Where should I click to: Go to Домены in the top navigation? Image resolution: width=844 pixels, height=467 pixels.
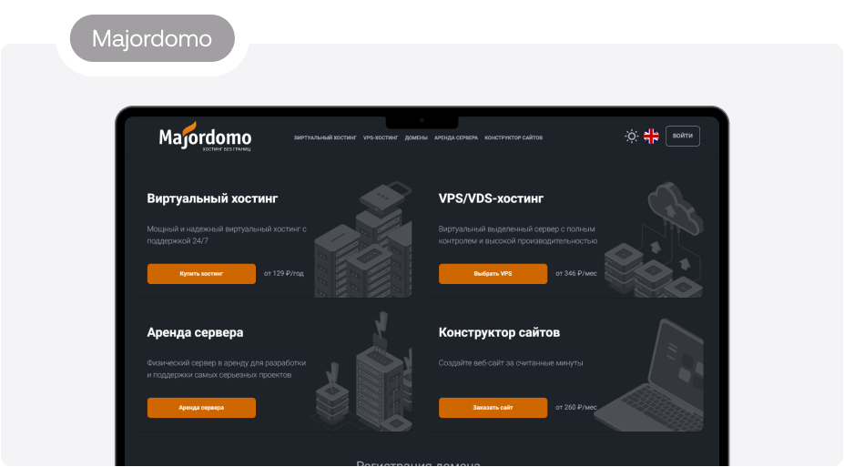click(x=416, y=137)
